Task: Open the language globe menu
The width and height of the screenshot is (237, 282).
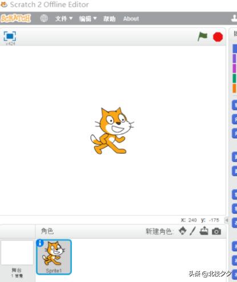Action: click(x=44, y=19)
